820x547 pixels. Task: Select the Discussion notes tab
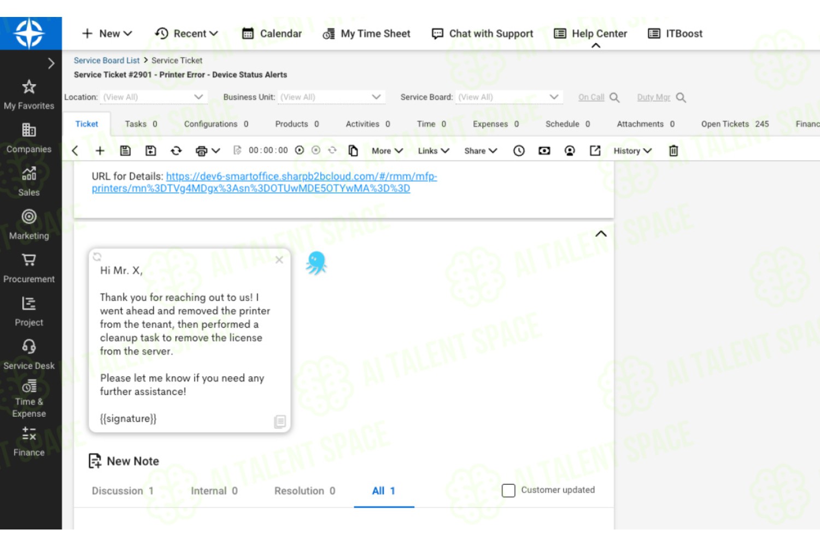coord(122,491)
